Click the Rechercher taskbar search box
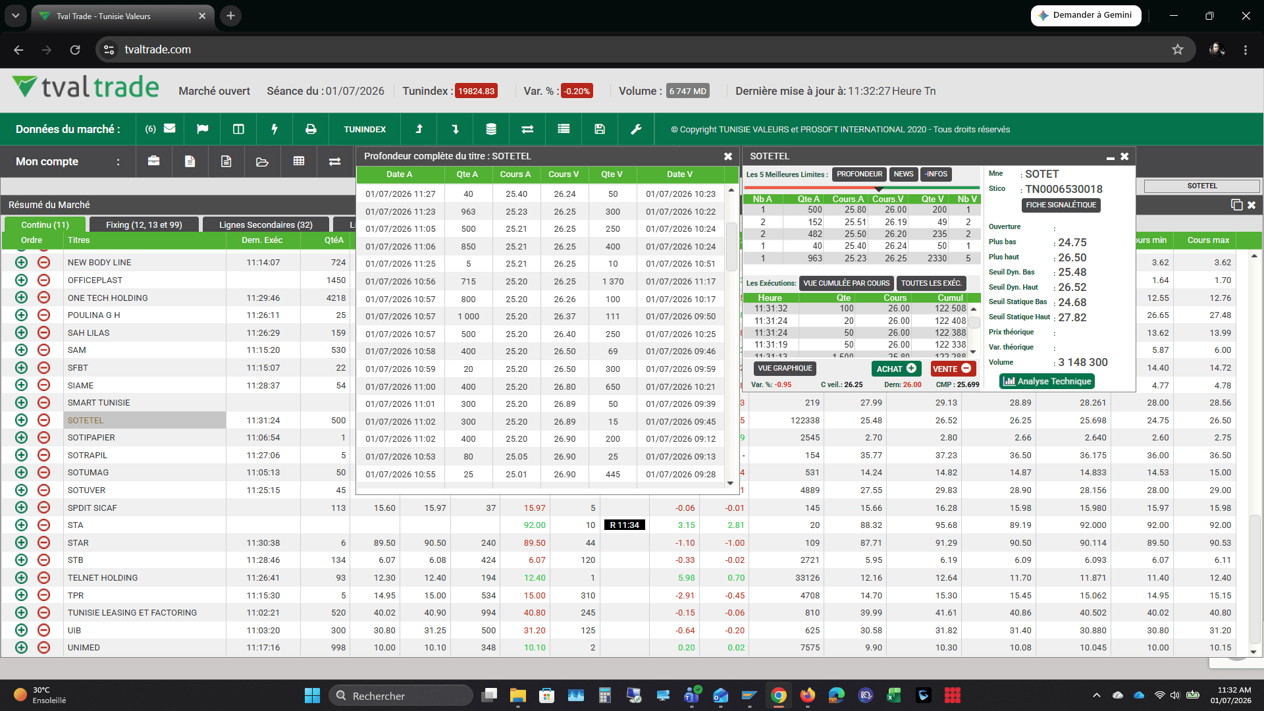The image size is (1264, 711). point(401,695)
